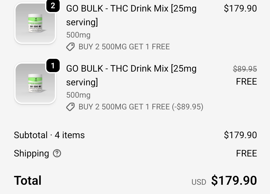The image size is (270, 194).
Task: Click the 500mg variant under the first item
Action: [78, 35]
